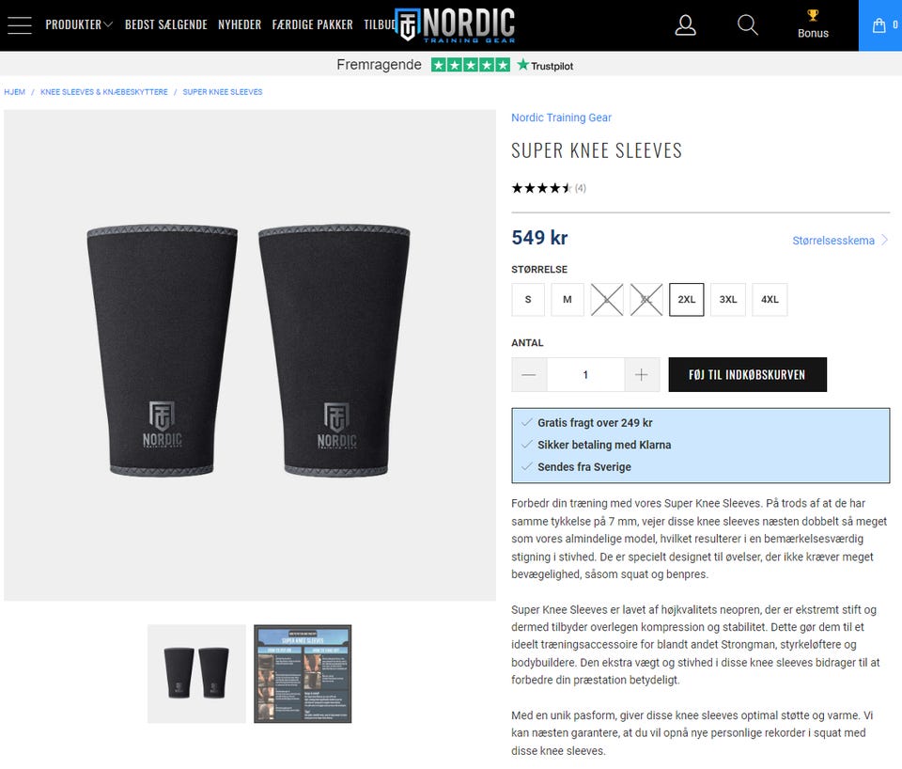Open the search magnifier icon
The image size is (902, 769).
click(747, 25)
